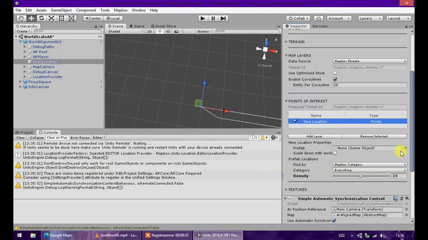Screen dimensions: 428x240
Task: Select the Rotate tool
Action: point(41,18)
